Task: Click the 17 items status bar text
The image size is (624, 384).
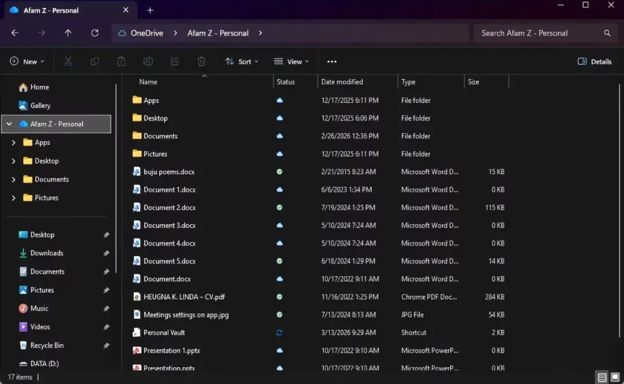Action: click(20, 377)
